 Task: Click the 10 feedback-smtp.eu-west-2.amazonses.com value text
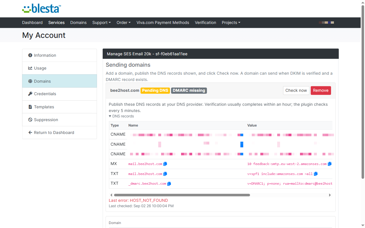287,164
